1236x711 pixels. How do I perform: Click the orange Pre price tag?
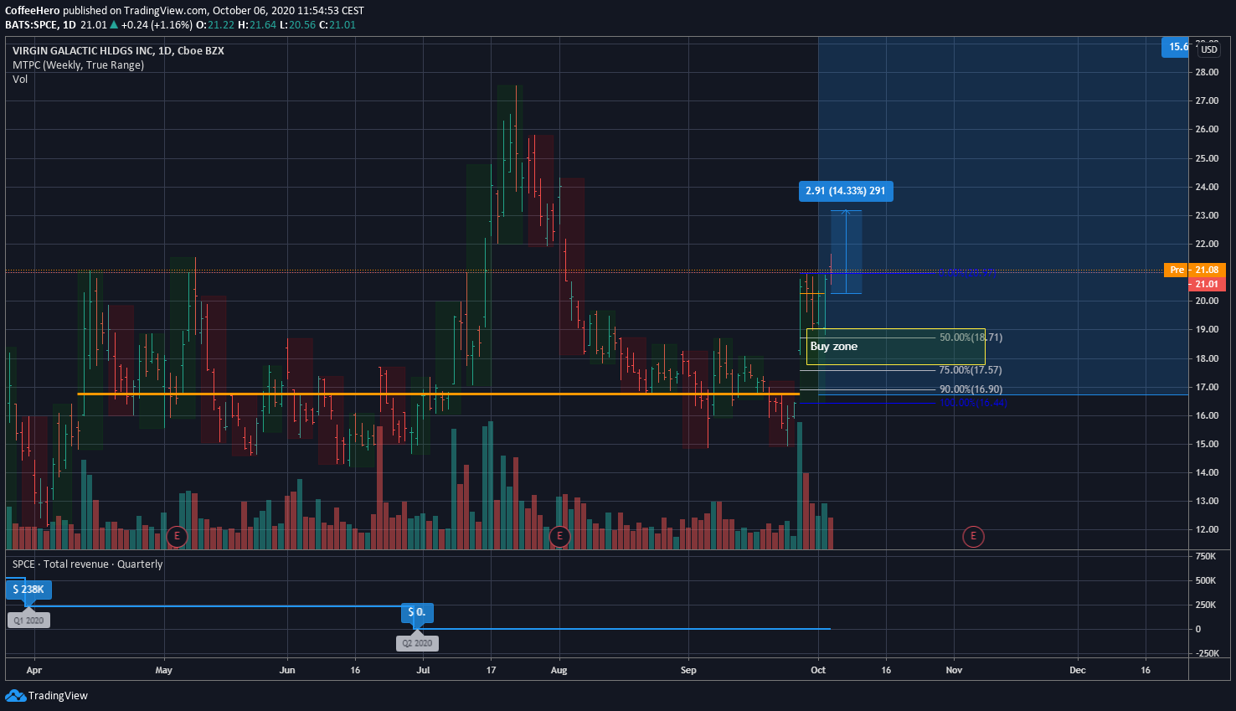pos(1177,270)
